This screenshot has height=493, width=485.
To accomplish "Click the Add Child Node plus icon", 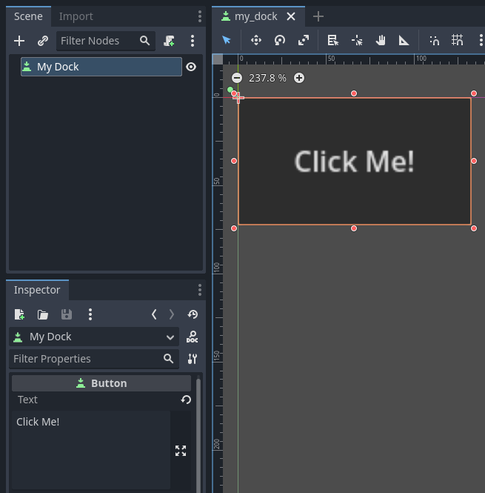I will tap(19, 41).
